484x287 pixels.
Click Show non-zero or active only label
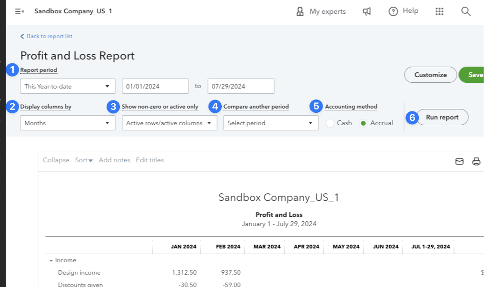click(160, 107)
